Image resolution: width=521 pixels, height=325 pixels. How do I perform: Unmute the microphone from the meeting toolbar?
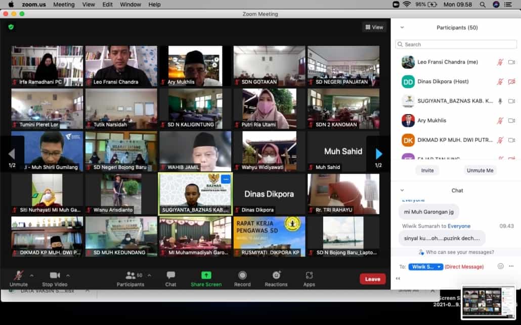coord(19,279)
